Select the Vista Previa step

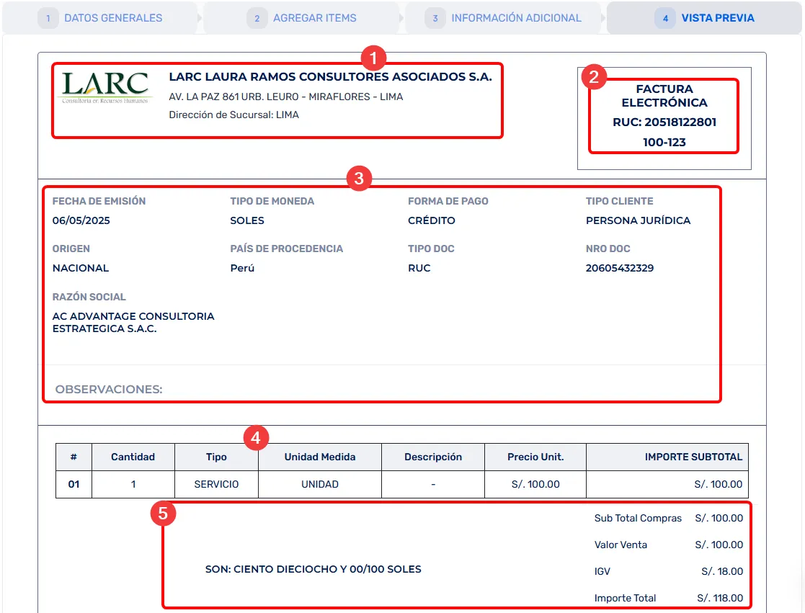(x=717, y=18)
